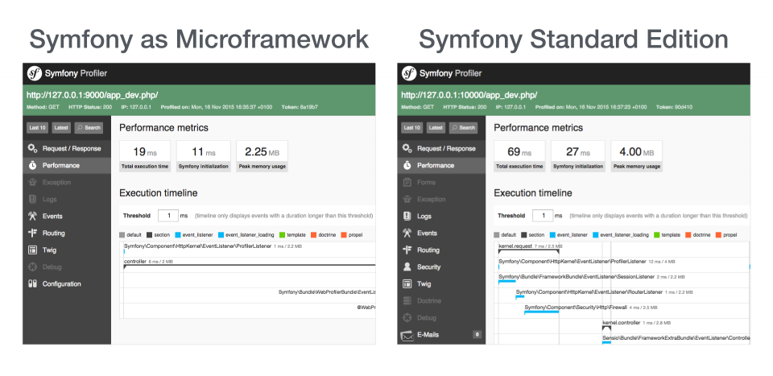Select the Routing menu item in the Microframework sidebar
The image size is (773, 376).
[x=54, y=233]
